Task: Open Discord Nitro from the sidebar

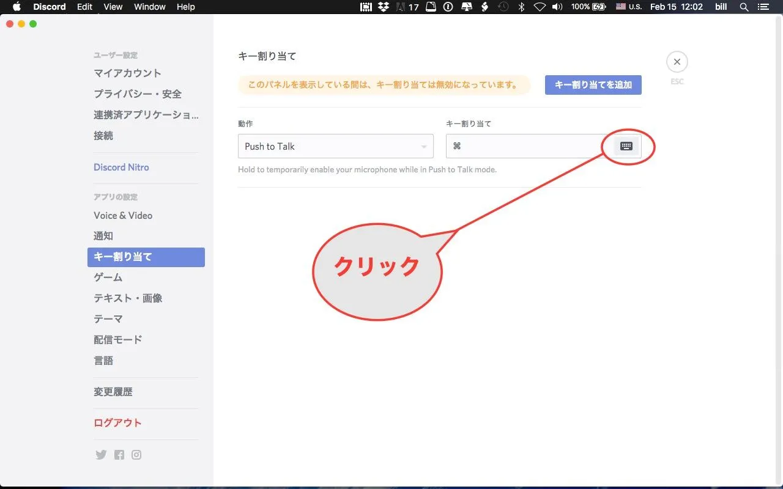Action: coord(121,167)
